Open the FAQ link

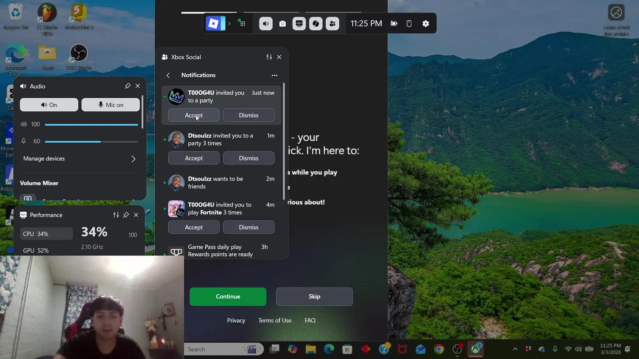[x=310, y=321]
